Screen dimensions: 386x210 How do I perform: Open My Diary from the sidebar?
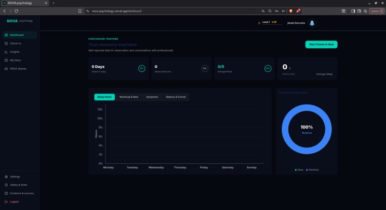pos(20,60)
